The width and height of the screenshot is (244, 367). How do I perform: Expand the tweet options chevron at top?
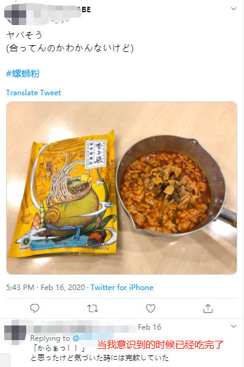[x=234, y=9]
